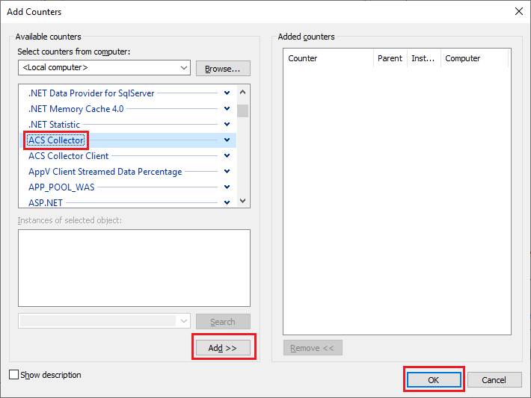Expand the .NET Memory Cache 4.0 chevron
The image size is (531, 398).
(227, 108)
